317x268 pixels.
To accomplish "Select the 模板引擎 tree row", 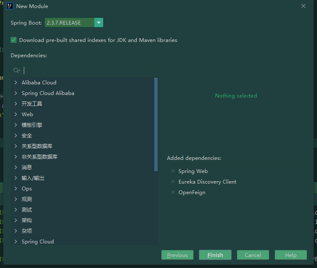I will (x=82, y=125).
